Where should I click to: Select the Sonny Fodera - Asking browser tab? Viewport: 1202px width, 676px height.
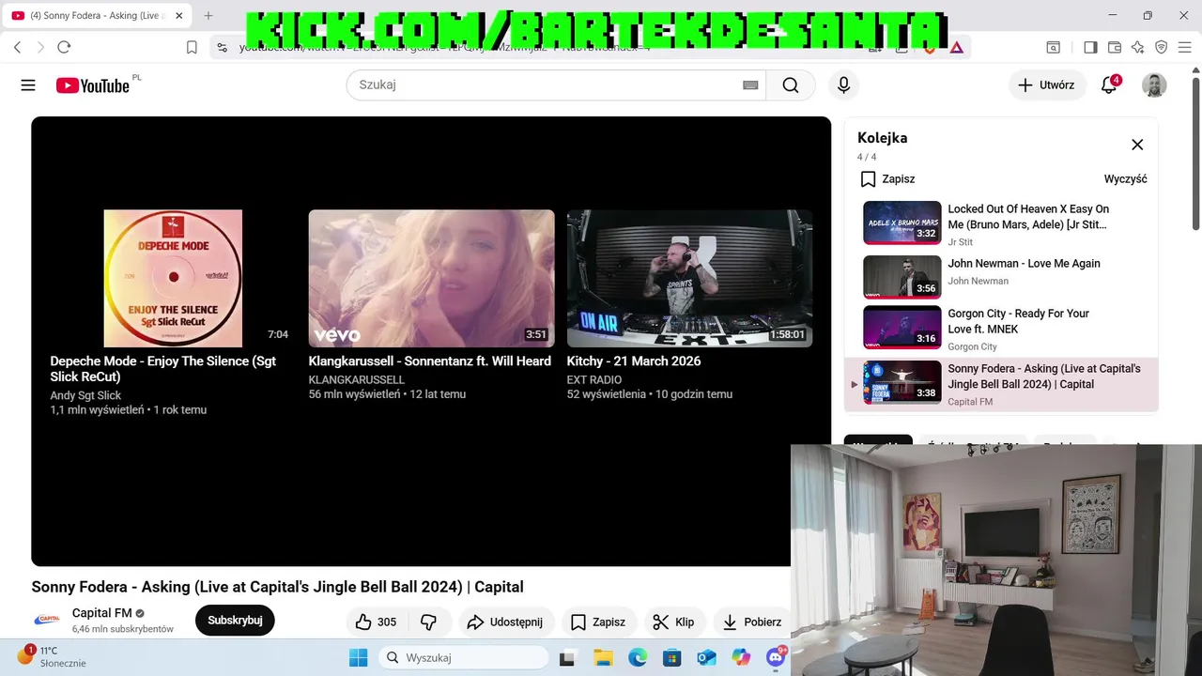(99, 16)
